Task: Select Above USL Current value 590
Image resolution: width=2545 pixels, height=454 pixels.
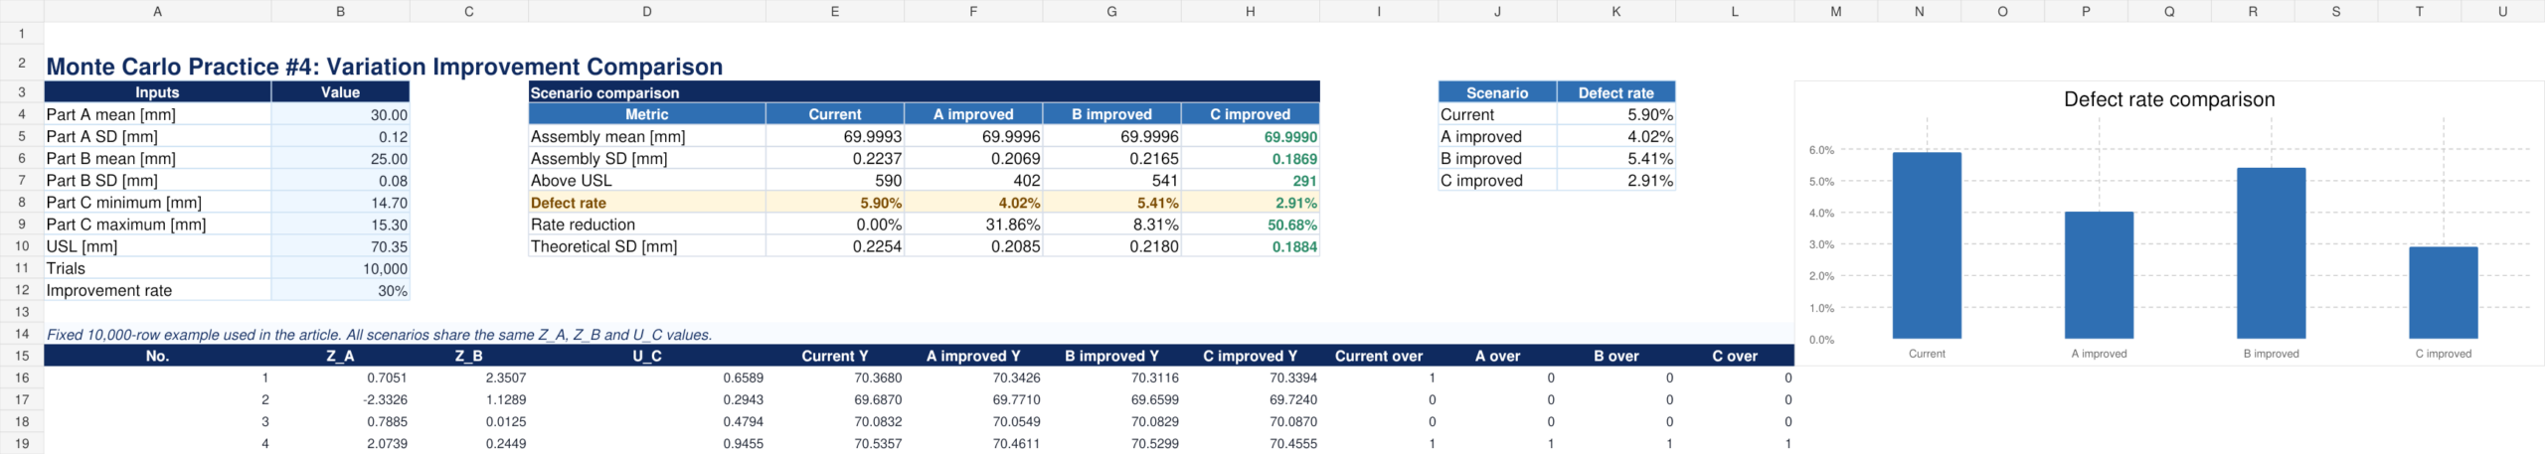Action: pyautogui.click(x=834, y=180)
